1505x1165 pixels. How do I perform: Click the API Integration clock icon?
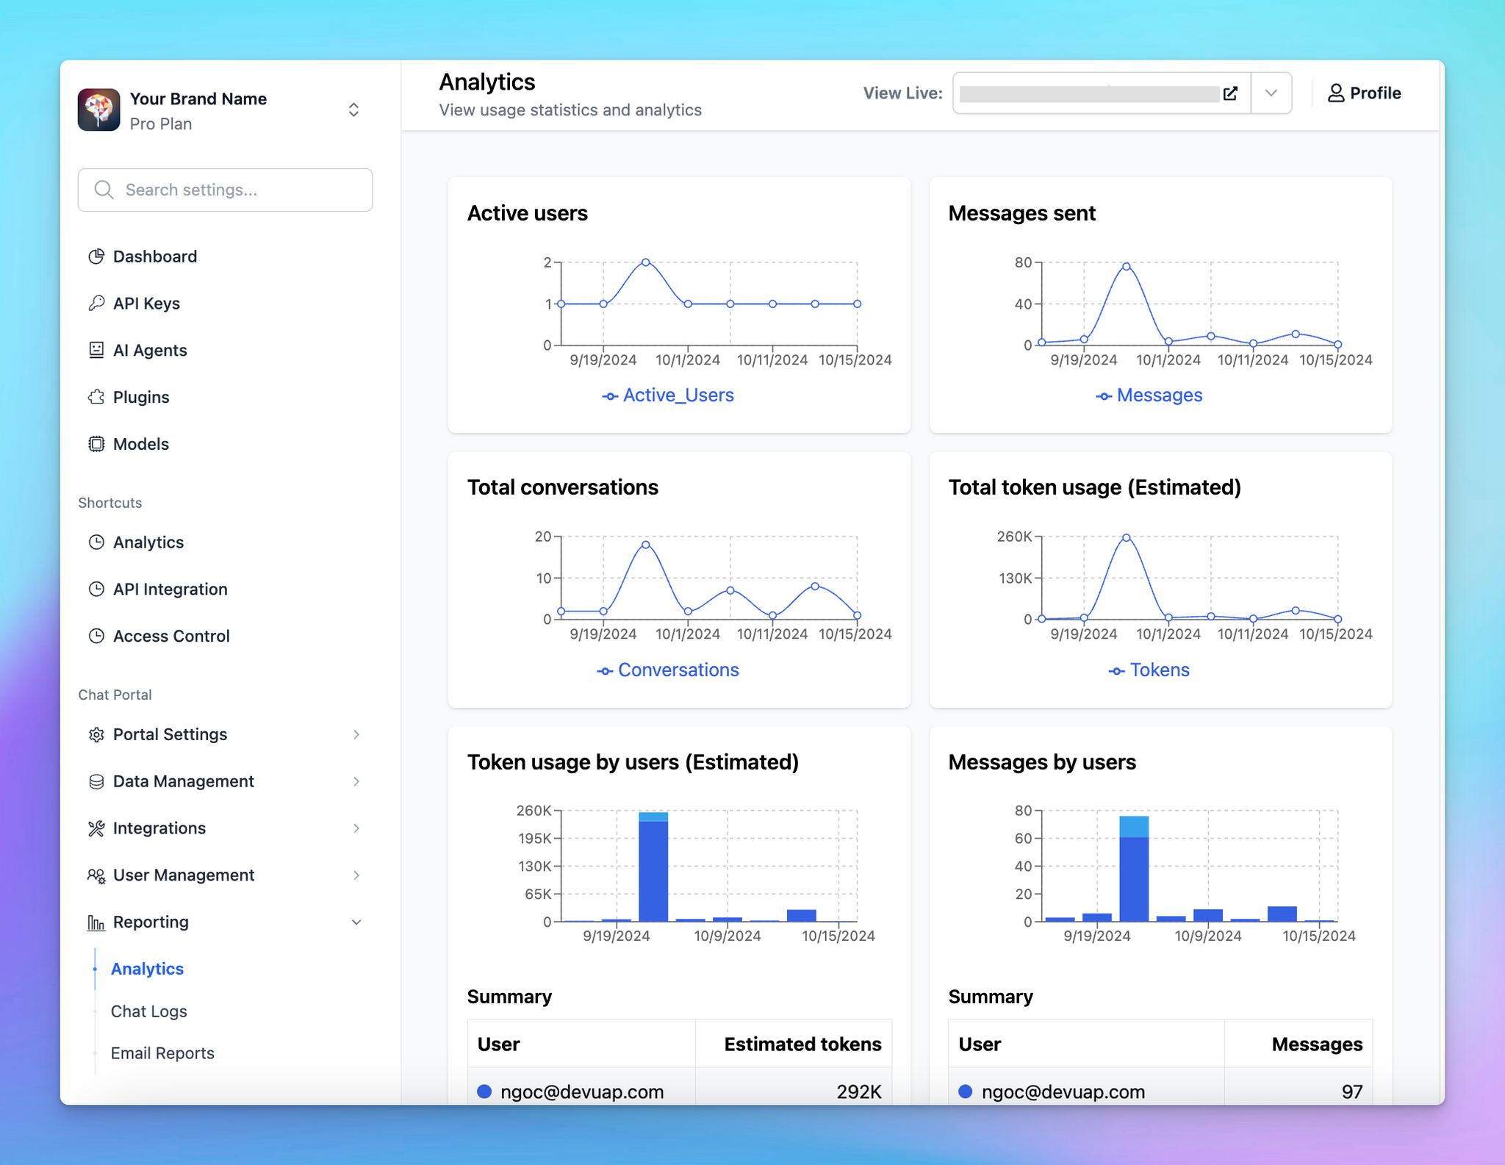coord(96,589)
